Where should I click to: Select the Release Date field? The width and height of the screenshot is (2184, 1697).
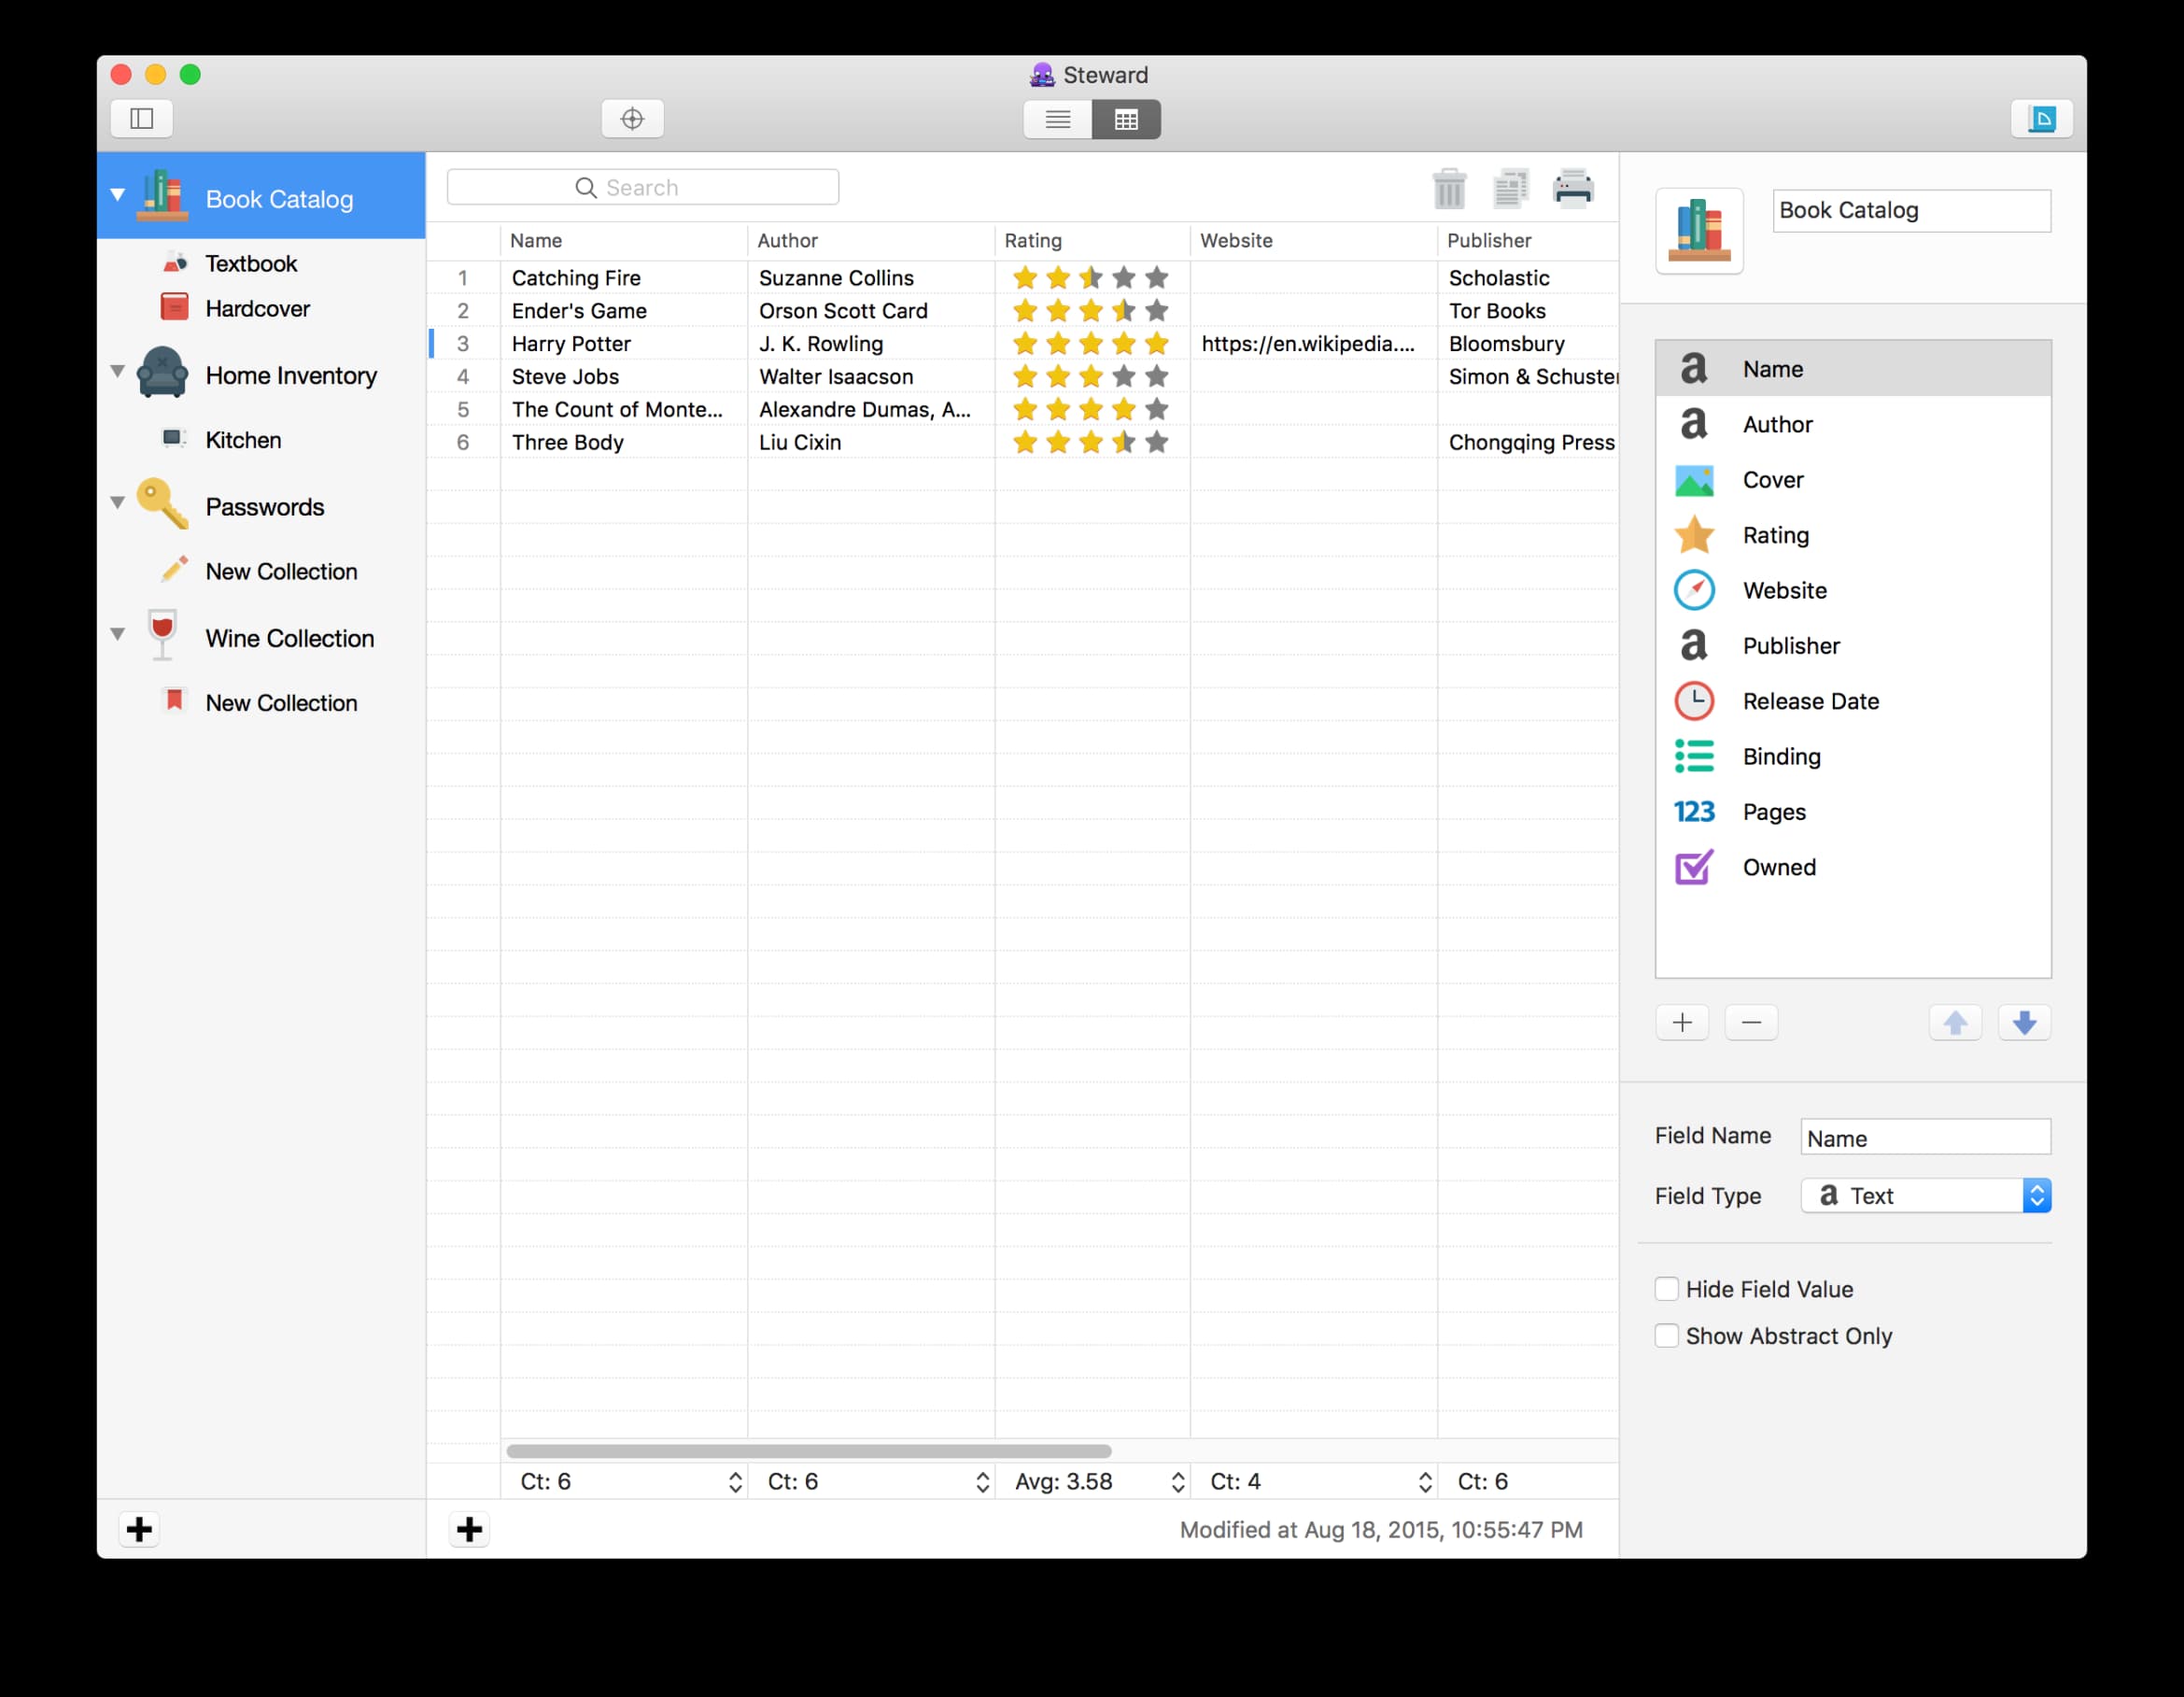1810,701
